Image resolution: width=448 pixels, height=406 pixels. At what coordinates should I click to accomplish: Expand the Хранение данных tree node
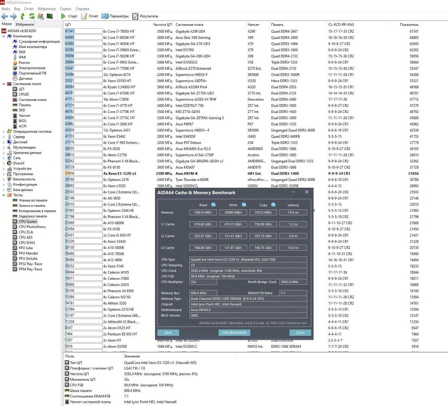point(4,153)
